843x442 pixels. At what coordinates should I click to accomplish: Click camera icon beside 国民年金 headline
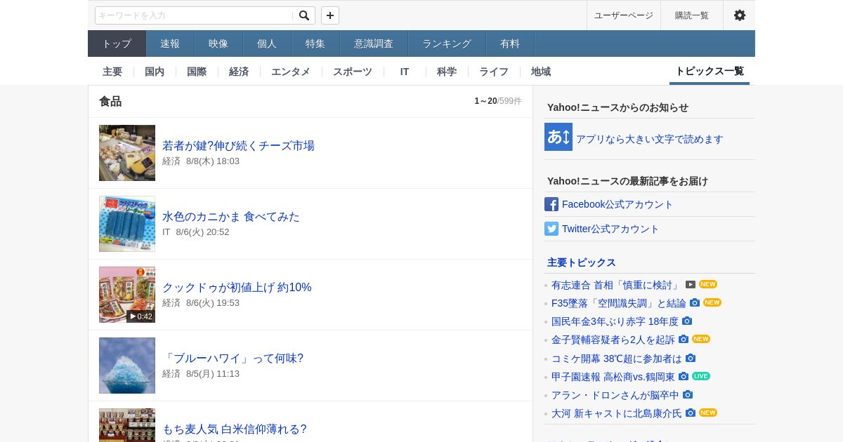coord(687,321)
